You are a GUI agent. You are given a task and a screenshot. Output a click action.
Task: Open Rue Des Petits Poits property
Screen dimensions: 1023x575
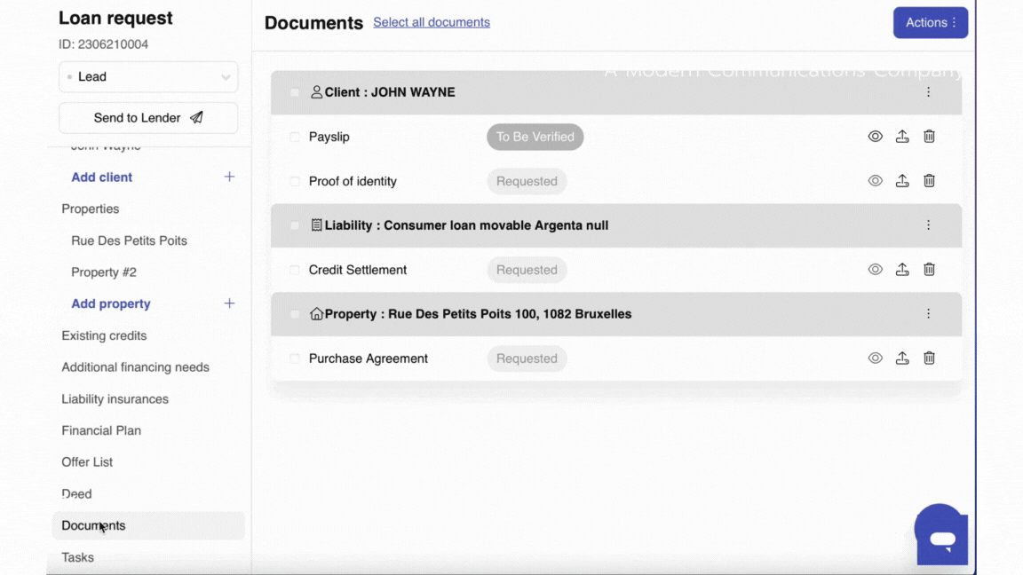coord(129,240)
